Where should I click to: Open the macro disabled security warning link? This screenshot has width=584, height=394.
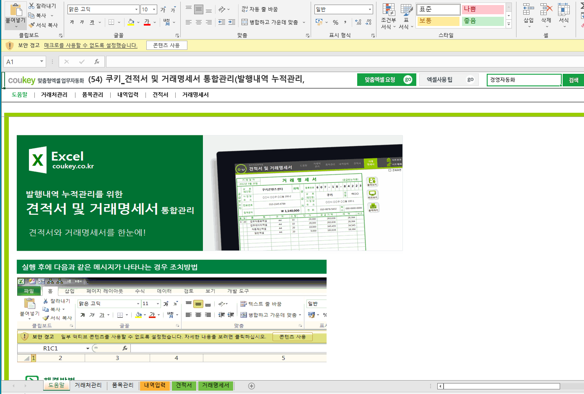pos(91,45)
